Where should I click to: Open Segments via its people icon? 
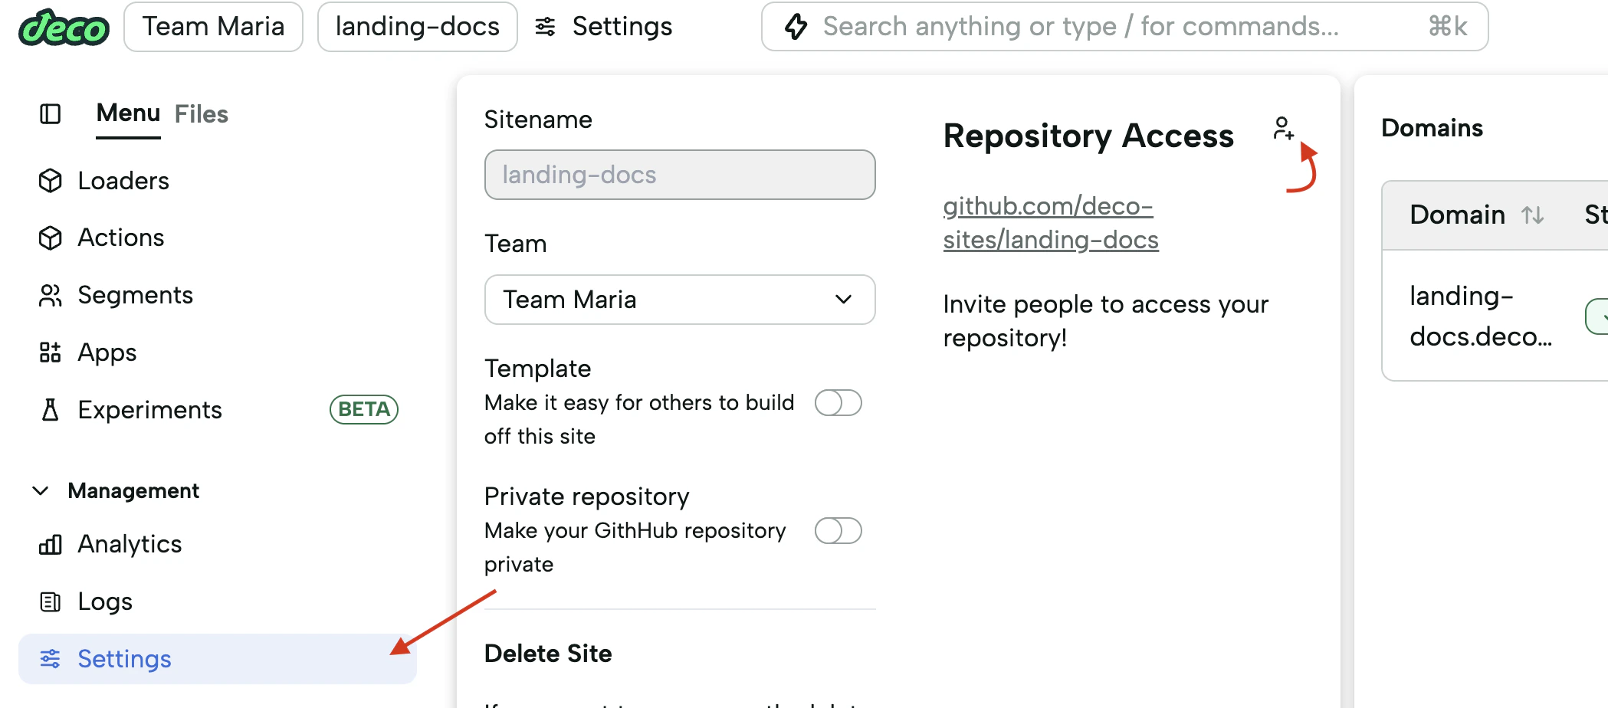[x=51, y=295]
